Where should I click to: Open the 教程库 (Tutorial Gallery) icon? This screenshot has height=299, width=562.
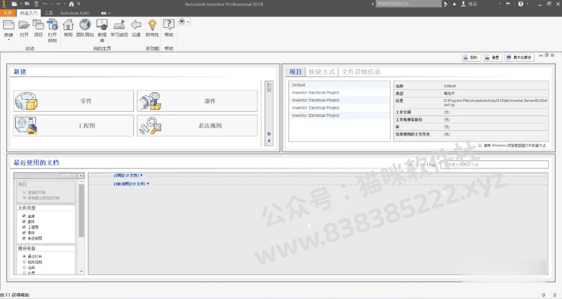[x=102, y=25]
